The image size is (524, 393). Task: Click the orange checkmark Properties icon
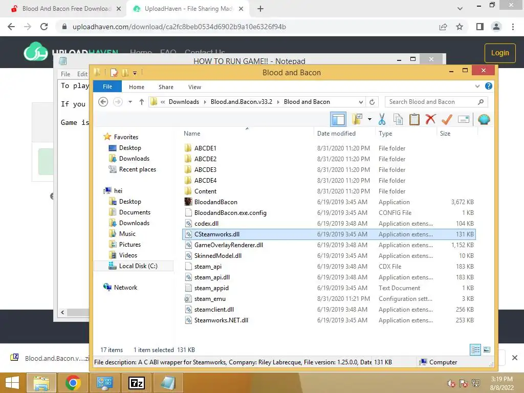tap(447, 119)
